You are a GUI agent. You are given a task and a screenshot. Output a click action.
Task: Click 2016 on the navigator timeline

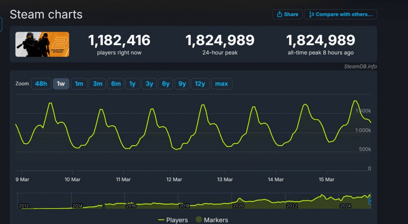point(131,206)
